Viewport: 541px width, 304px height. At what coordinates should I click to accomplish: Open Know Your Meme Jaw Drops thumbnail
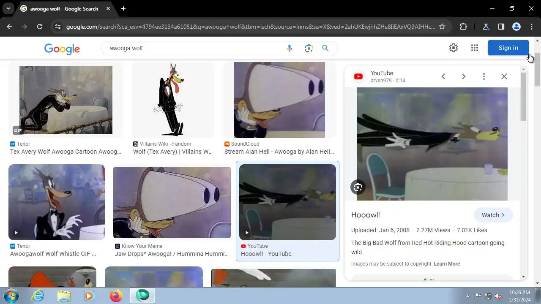(172, 202)
